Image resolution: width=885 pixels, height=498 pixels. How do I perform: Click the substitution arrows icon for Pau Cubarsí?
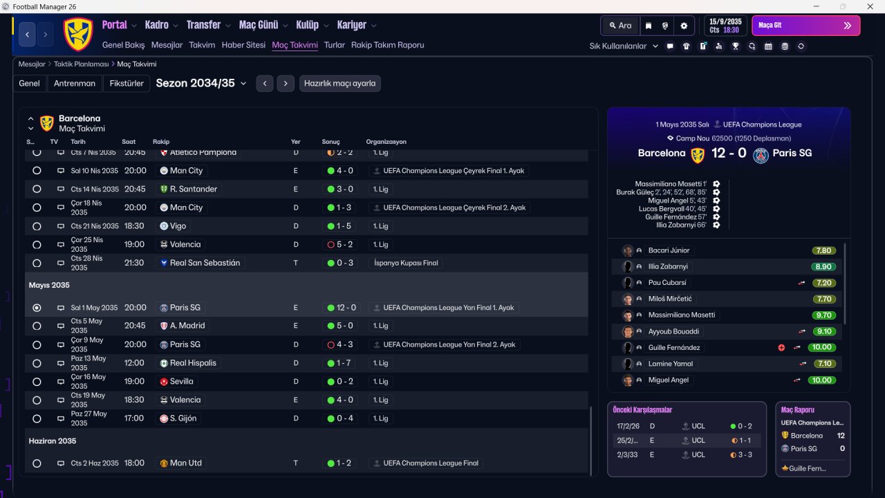click(802, 283)
